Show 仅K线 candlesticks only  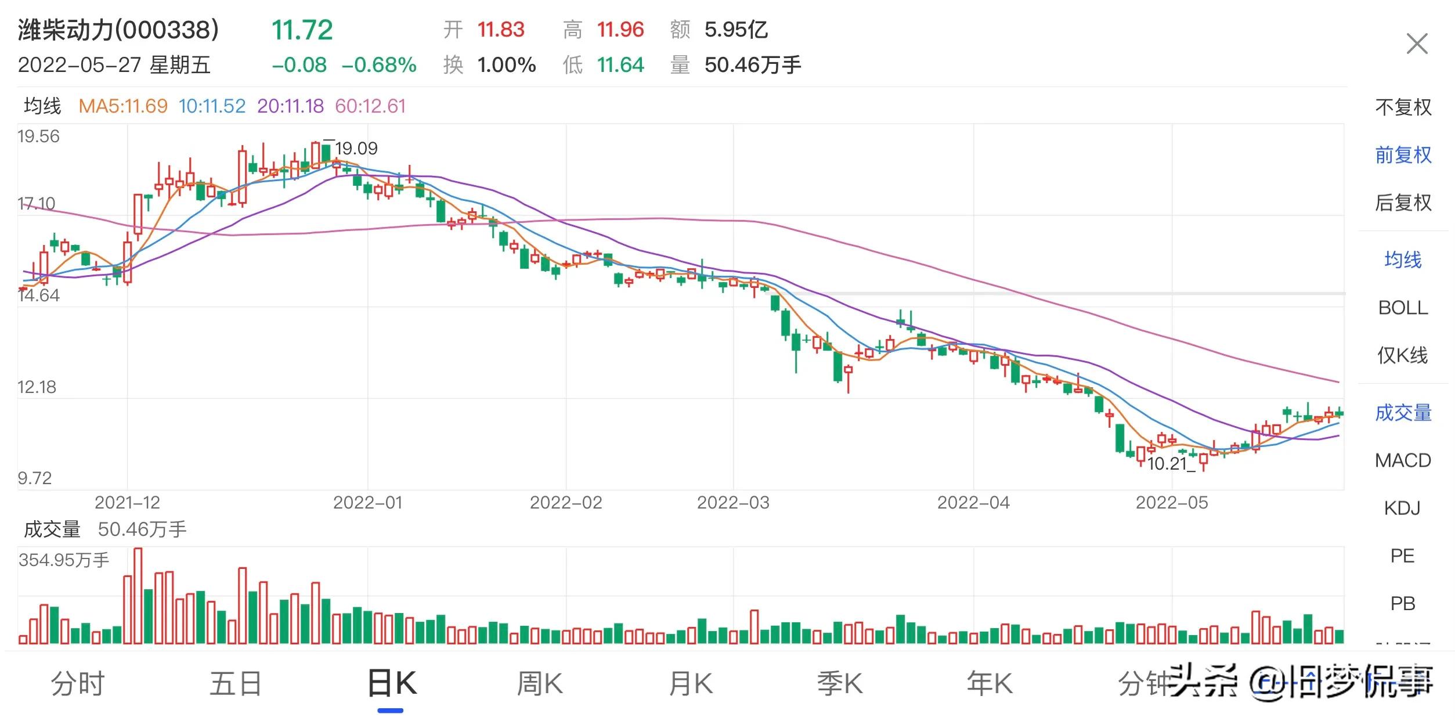[x=1403, y=355]
